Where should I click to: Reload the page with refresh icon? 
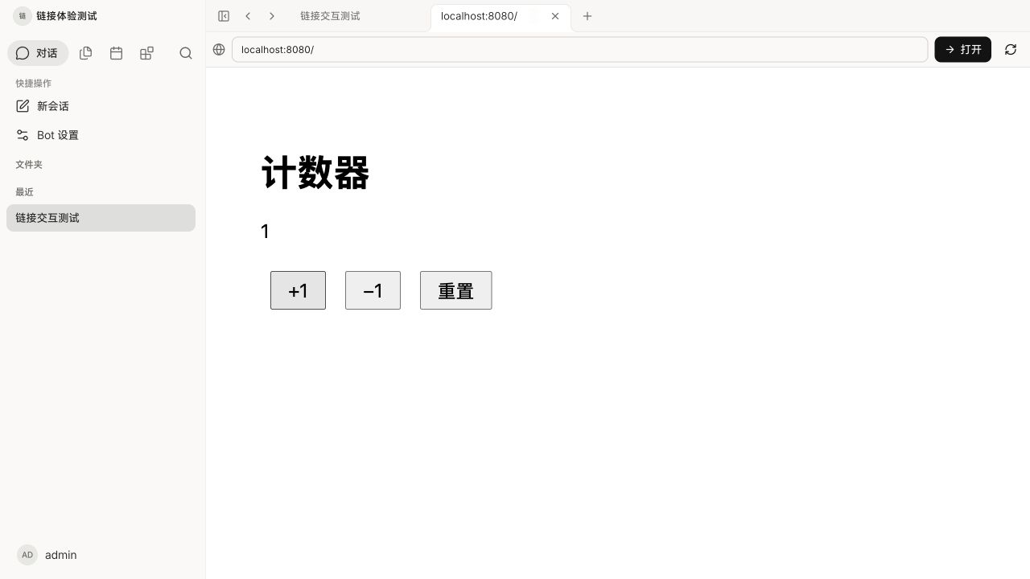[1011, 50]
